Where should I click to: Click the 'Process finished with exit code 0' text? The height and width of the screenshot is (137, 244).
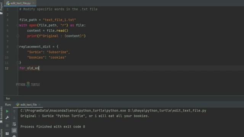(53, 127)
